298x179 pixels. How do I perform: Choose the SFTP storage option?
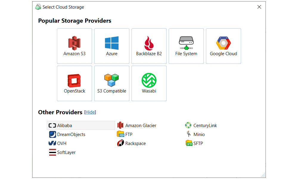point(194,143)
